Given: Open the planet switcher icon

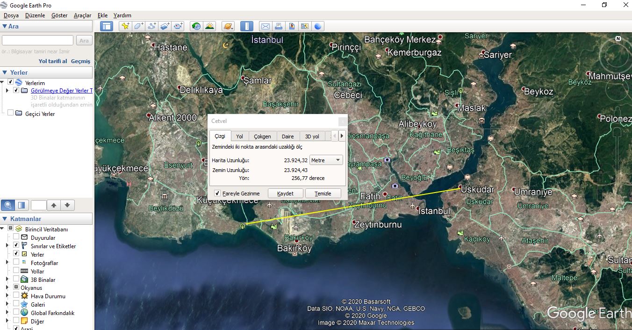Looking at the screenshot, I should coord(228,26).
